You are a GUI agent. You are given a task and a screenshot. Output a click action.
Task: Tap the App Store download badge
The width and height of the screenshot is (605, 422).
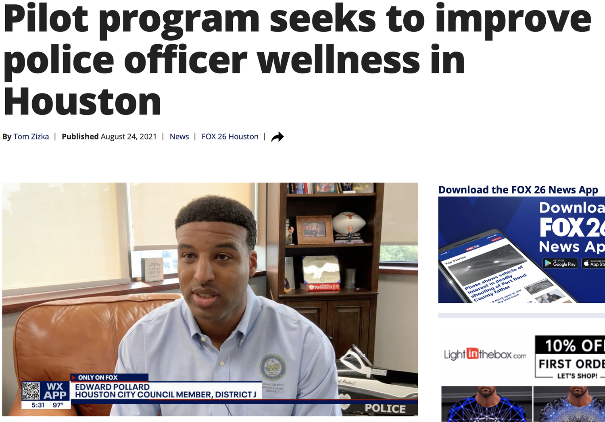tap(593, 264)
